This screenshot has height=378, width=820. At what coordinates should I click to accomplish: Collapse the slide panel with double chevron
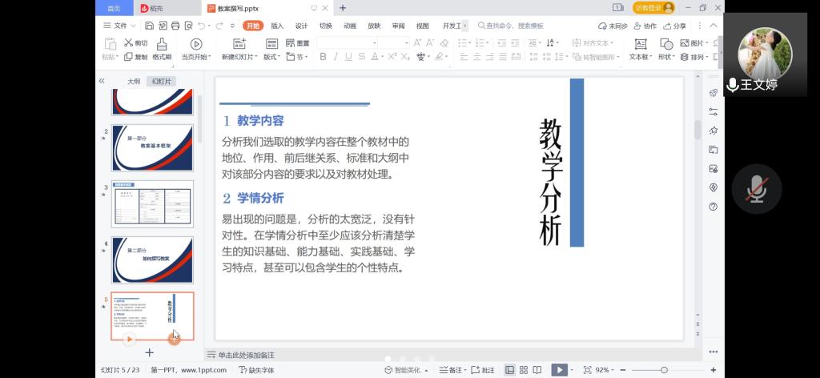coord(102,81)
